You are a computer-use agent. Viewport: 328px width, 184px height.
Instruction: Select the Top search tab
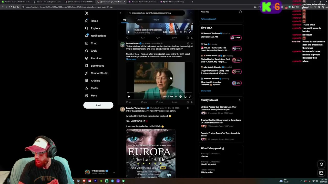point(125,20)
